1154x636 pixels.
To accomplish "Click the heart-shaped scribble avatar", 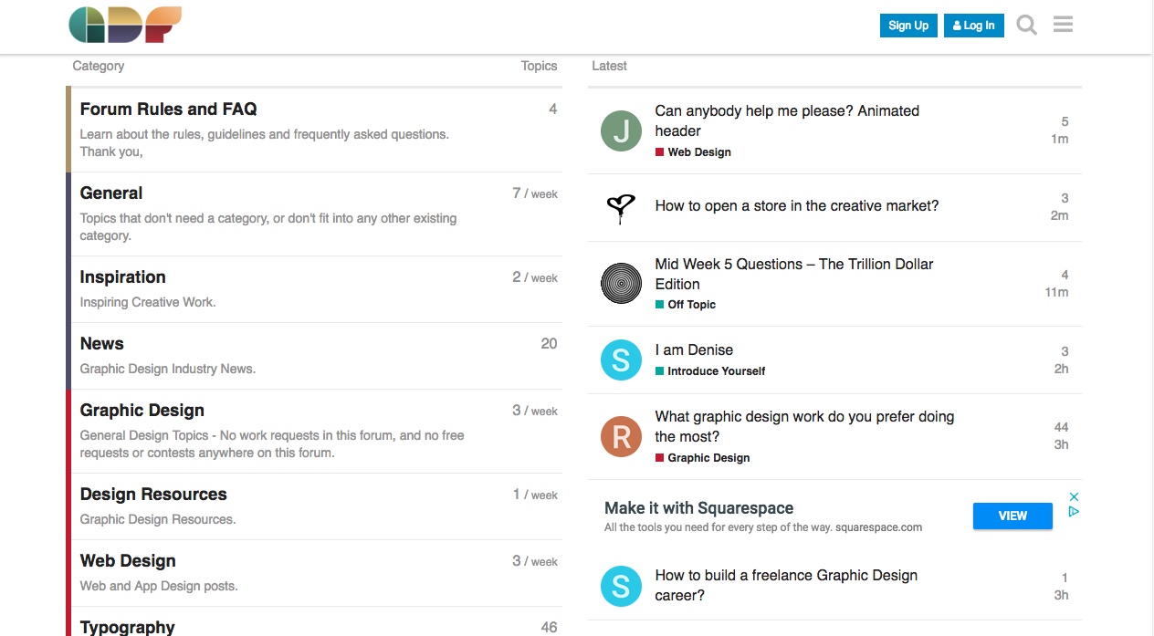I will (621, 208).
